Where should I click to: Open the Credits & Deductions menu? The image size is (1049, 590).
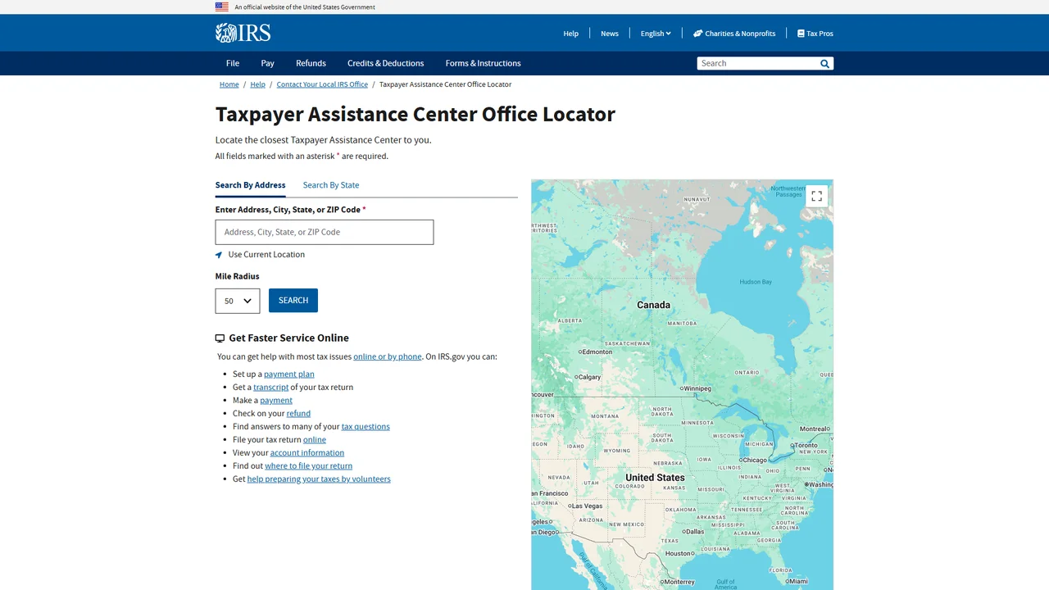coord(385,63)
